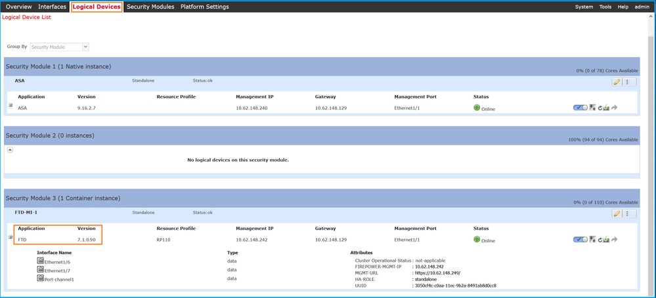
Task: Open the Interfaces tab
Action: coord(53,7)
